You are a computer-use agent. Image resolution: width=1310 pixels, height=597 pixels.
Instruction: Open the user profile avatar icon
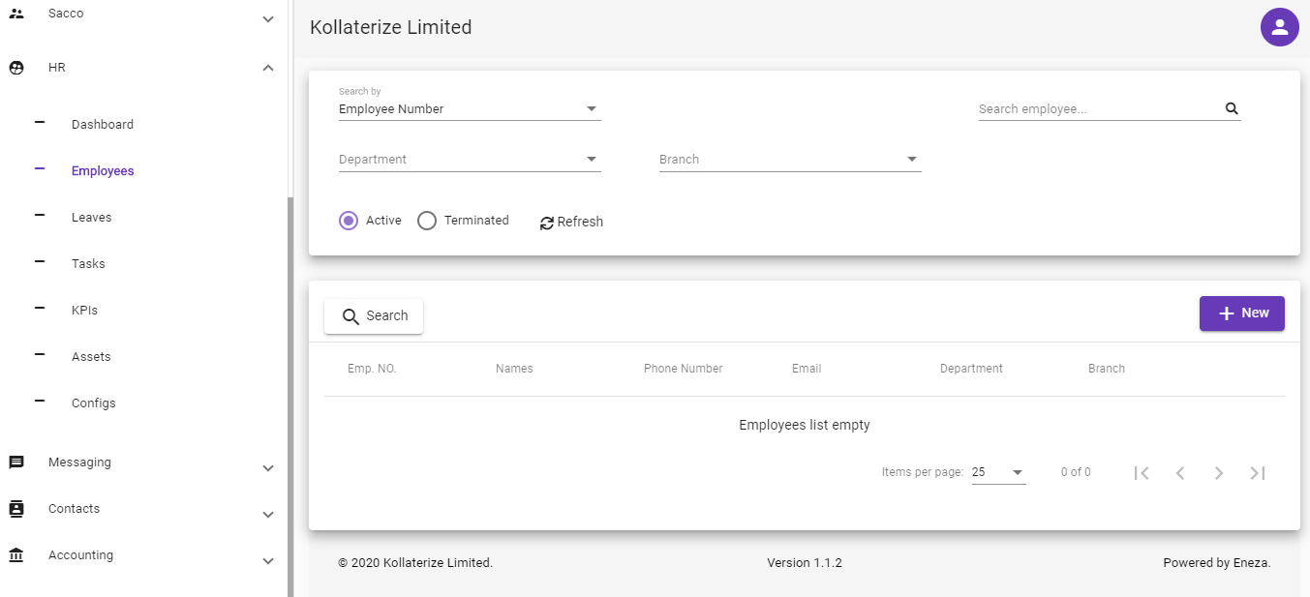(1279, 26)
